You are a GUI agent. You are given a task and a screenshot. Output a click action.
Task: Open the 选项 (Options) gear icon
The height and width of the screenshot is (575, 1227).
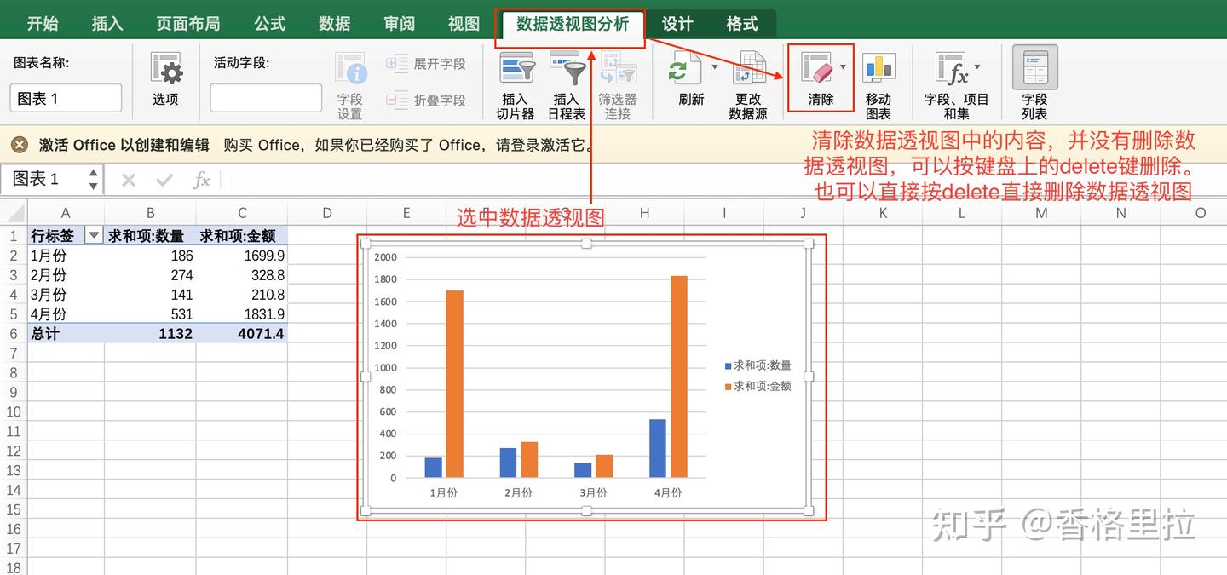pos(166,69)
